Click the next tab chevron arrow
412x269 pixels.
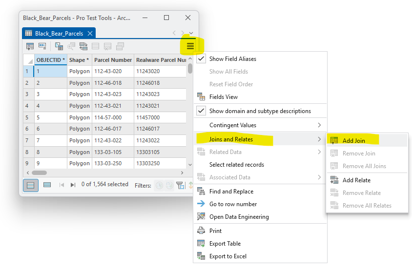click(183, 33)
